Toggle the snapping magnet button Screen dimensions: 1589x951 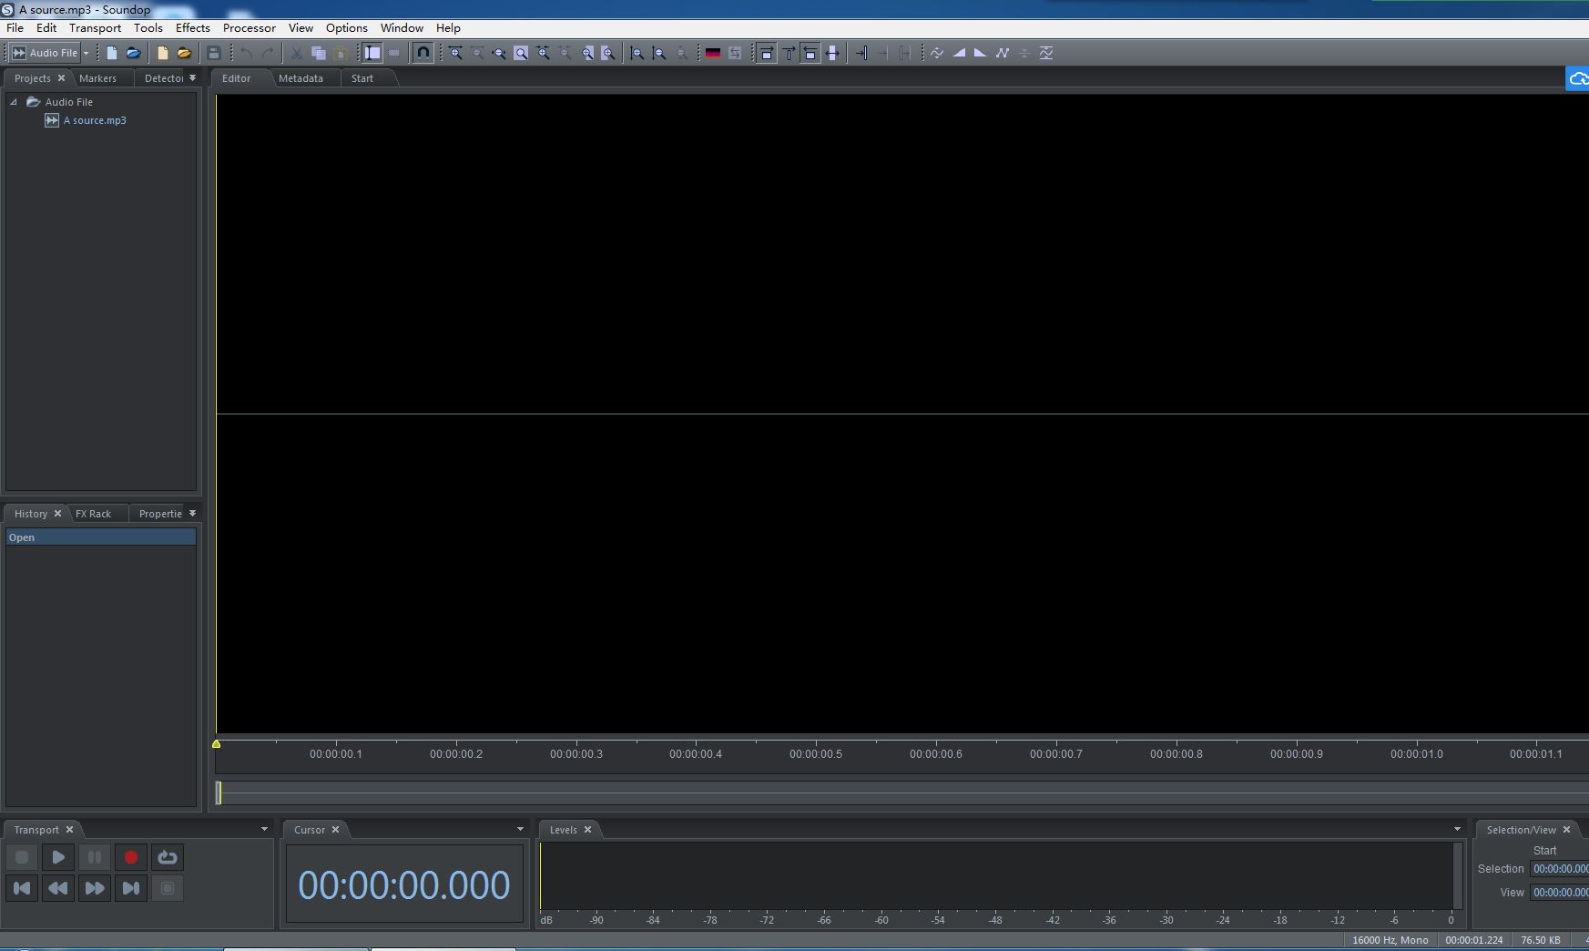tap(423, 53)
